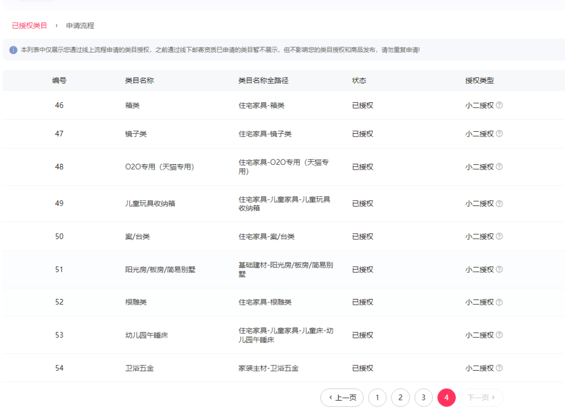
Task: Click the 类目名称 column header
Action: tap(139, 80)
